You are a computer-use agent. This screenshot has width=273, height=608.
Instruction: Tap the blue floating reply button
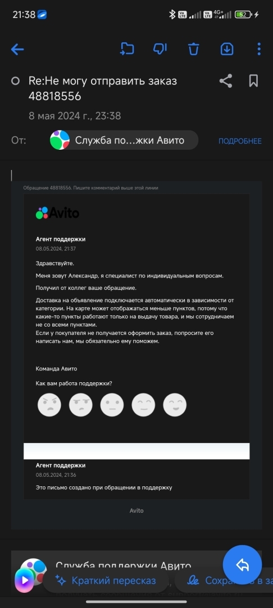pos(243,565)
